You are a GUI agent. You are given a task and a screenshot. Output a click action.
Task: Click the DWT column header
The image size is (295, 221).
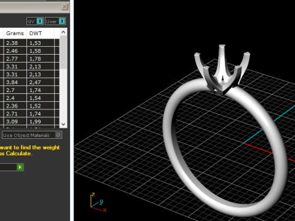pyautogui.click(x=41, y=33)
